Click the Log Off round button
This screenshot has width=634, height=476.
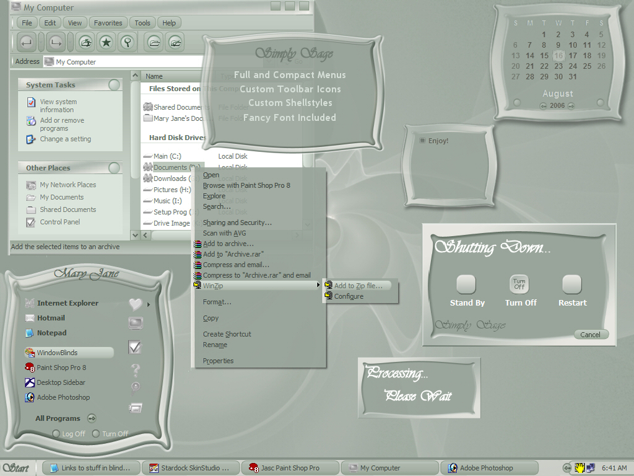56,433
